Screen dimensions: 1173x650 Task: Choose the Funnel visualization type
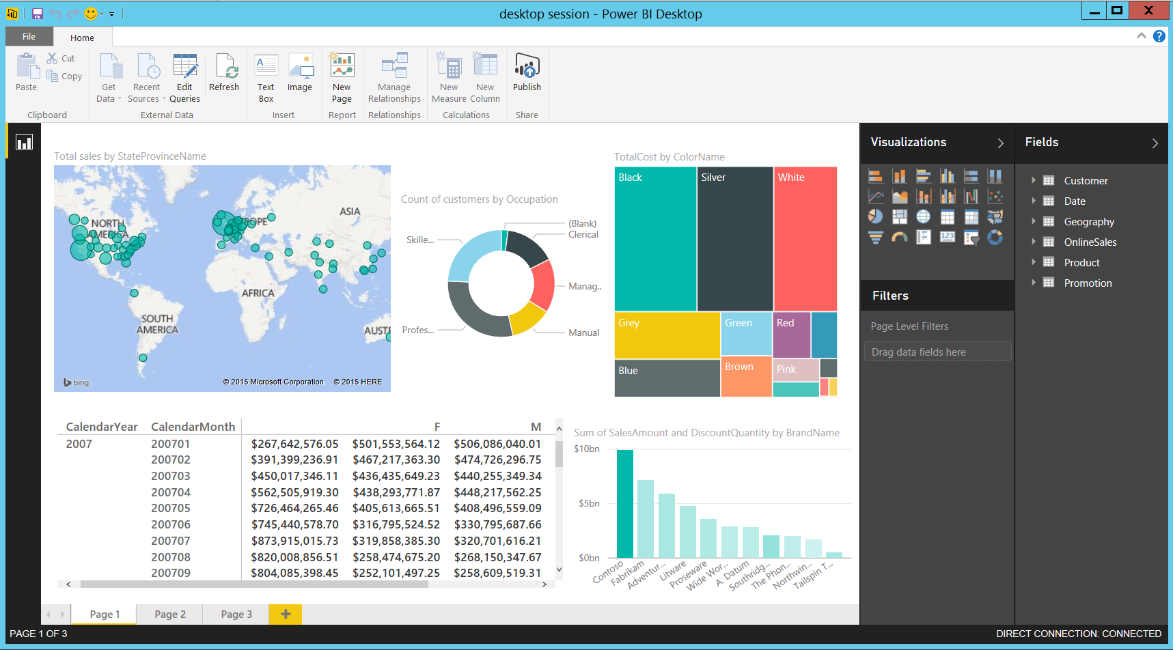tap(875, 237)
